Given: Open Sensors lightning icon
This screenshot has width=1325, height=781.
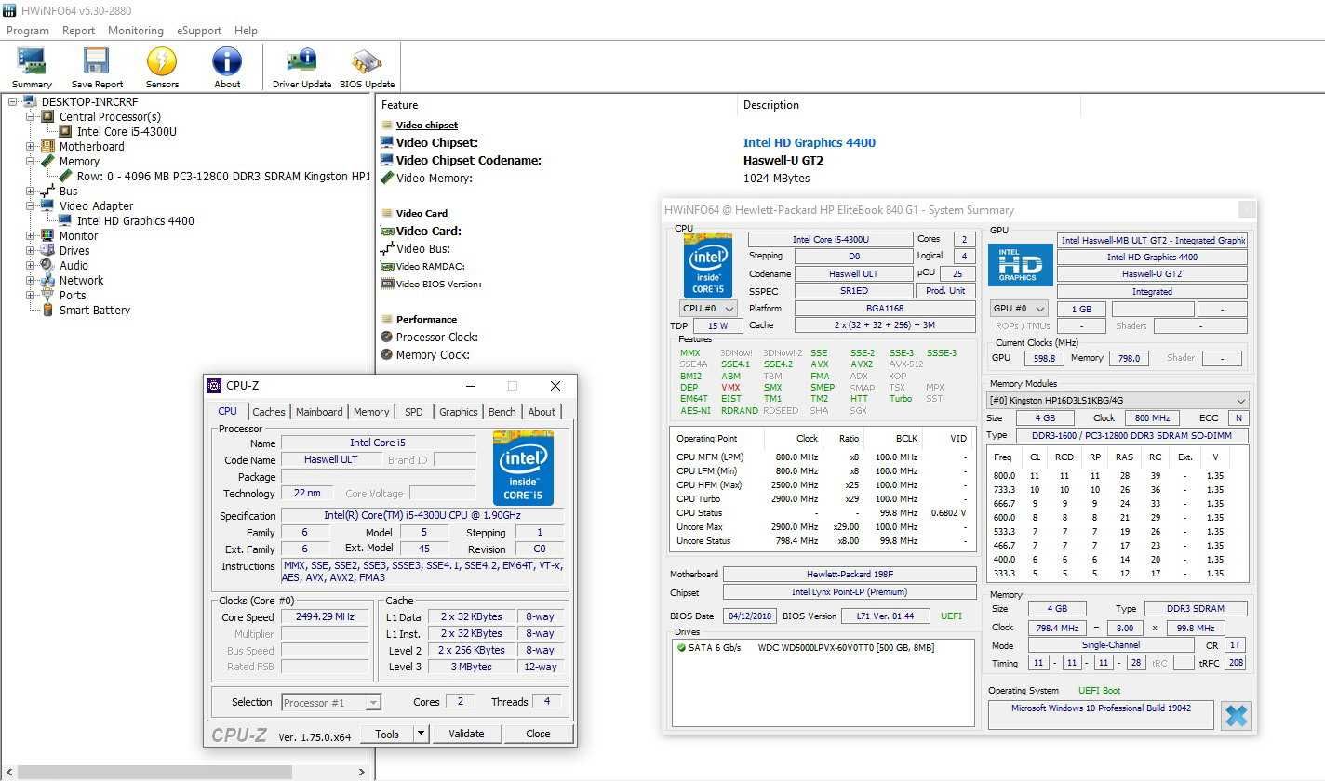Looking at the screenshot, I should click(162, 61).
